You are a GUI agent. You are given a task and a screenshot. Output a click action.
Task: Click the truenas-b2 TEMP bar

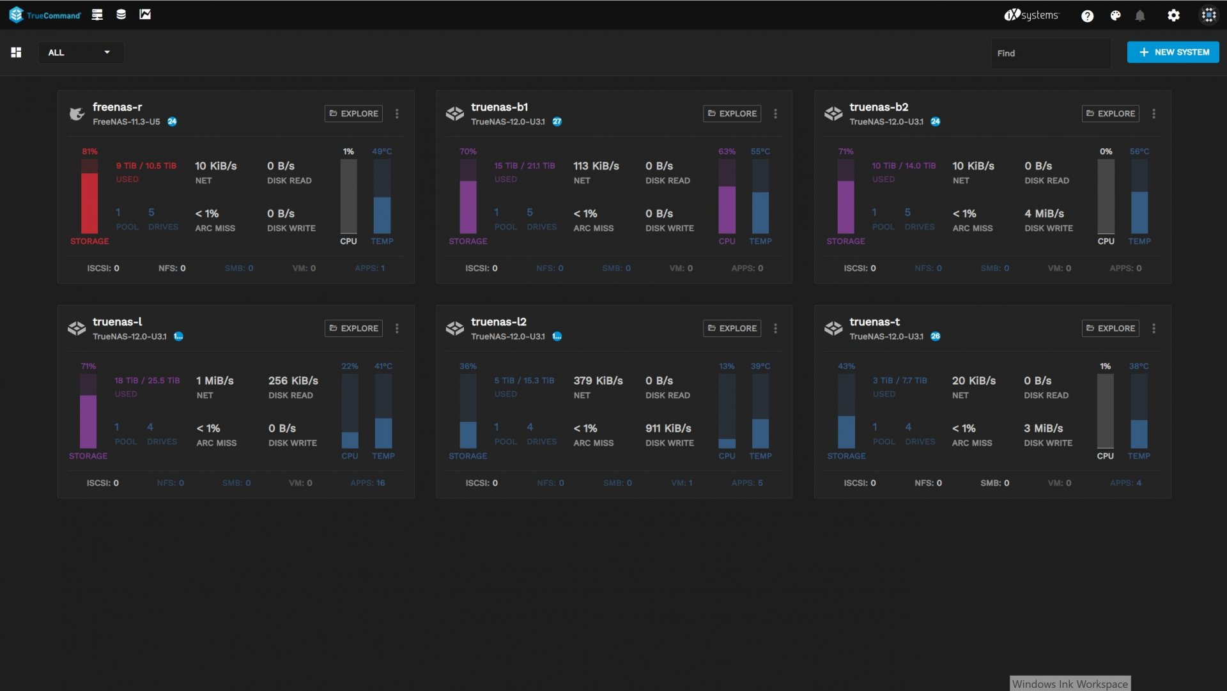click(x=1139, y=196)
